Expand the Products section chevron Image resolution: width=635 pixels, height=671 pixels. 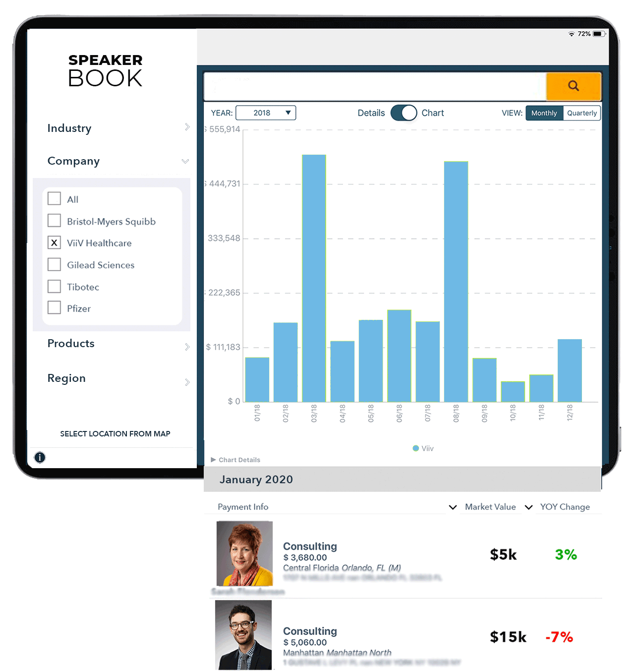187,347
